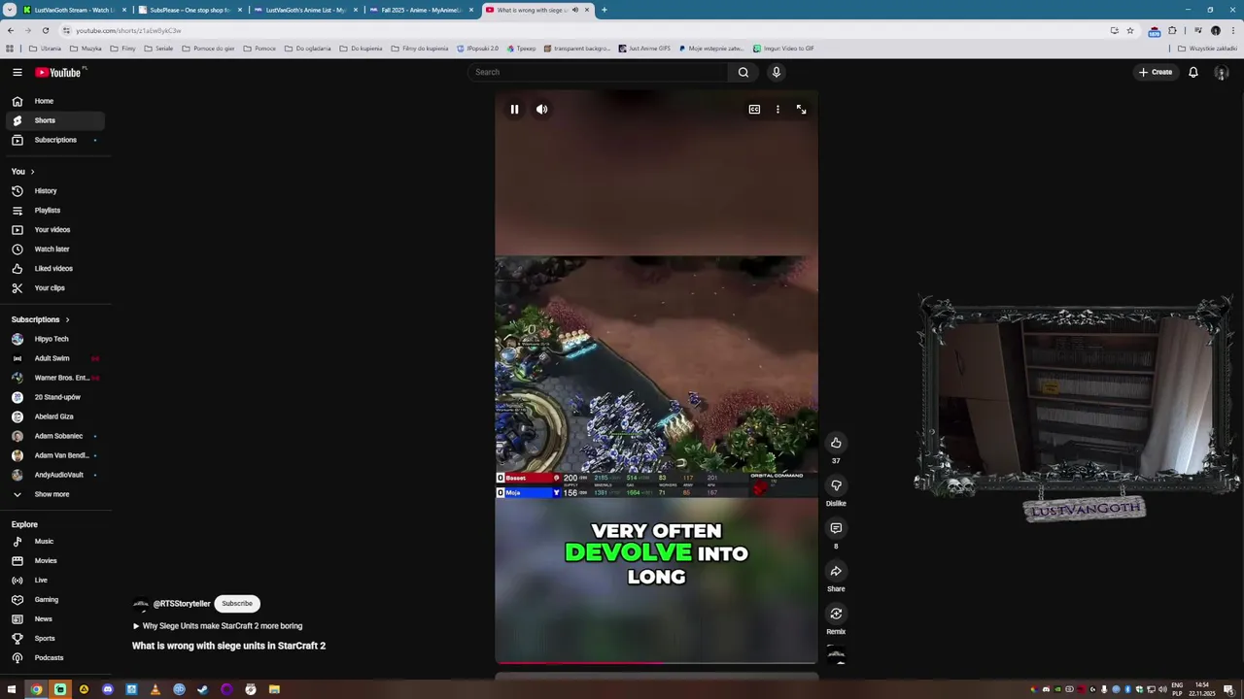Open Chrome three-dot menu

[x=1232, y=30]
